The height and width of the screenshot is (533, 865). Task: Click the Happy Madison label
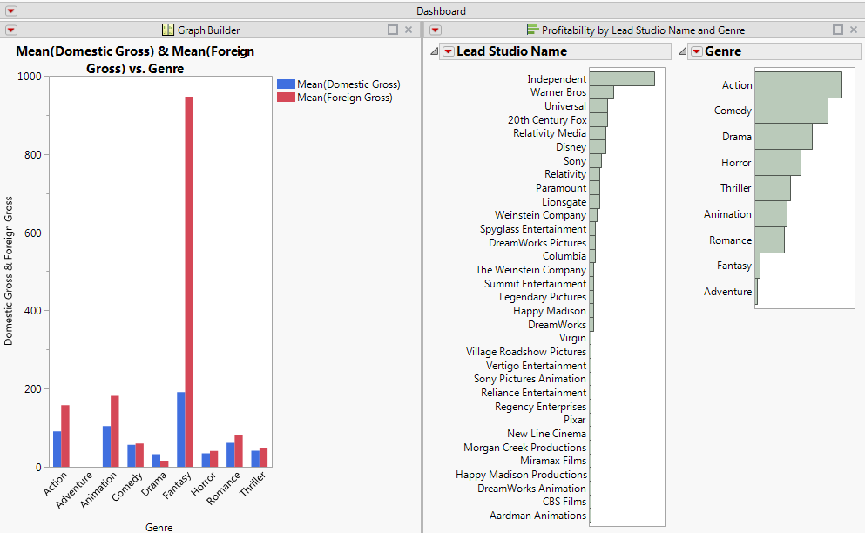pyautogui.click(x=550, y=311)
